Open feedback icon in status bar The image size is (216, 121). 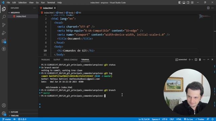208,119
